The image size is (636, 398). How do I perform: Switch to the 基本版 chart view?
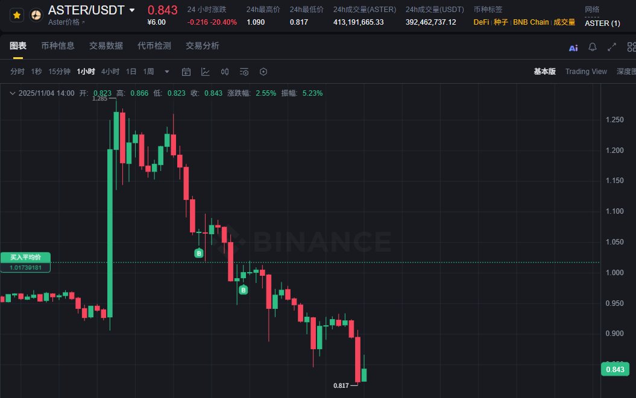pyautogui.click(x=544, y=72)
